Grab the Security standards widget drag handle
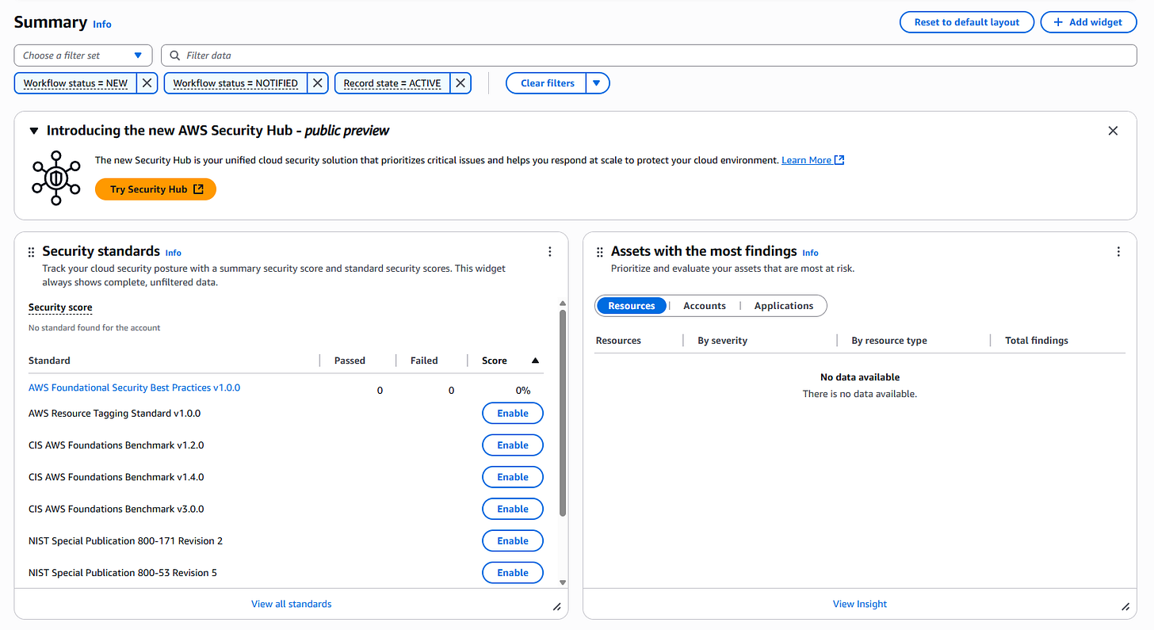Viewport: 1154px width, 630px height. pos(32,252)
